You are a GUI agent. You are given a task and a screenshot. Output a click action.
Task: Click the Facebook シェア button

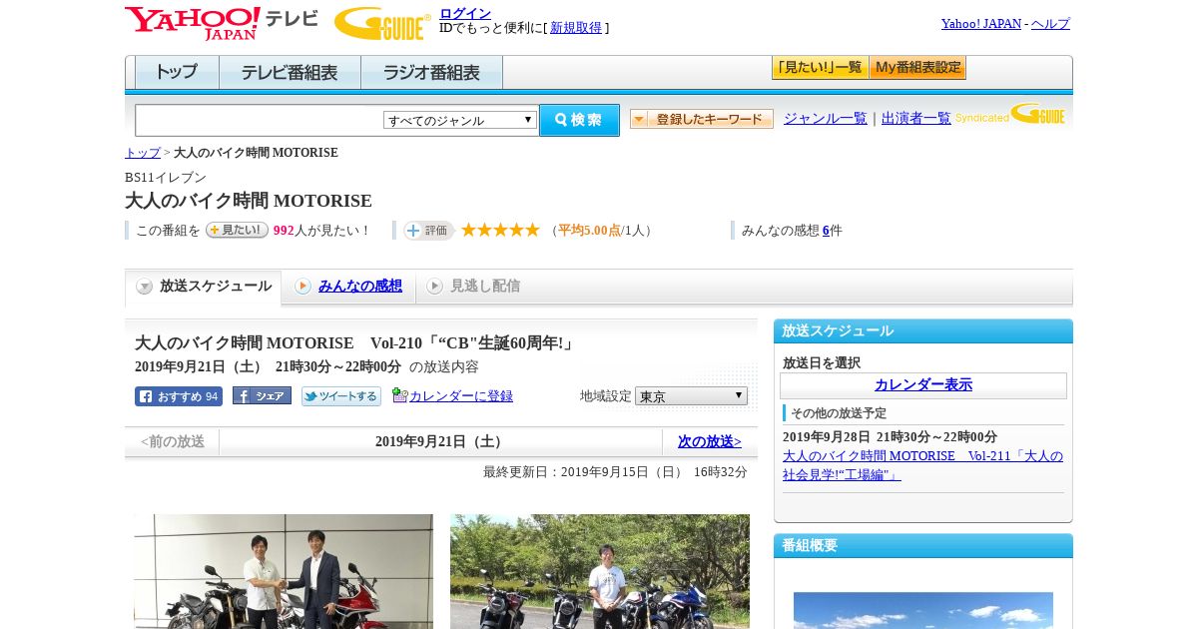(262, 395)
